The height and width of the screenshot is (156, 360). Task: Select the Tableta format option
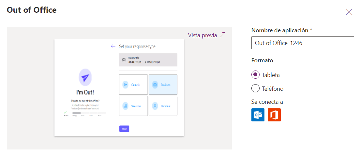click(x=256, y=75)
